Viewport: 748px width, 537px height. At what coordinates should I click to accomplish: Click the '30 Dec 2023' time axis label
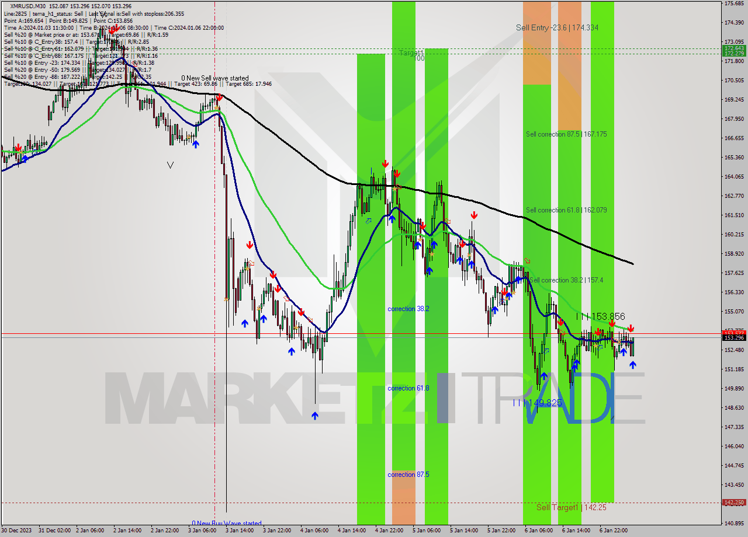17,531
